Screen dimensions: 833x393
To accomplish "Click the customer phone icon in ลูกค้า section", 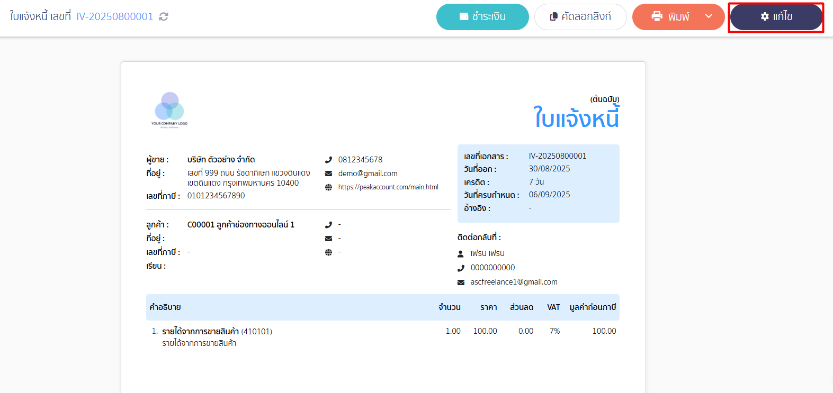I will coord(328,225).
